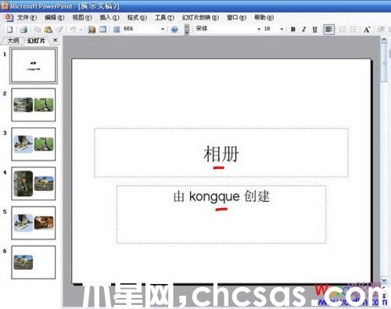Toggle numbered list formatting
This screenshot has width=391, height=309.
click(x=343, y=29)
